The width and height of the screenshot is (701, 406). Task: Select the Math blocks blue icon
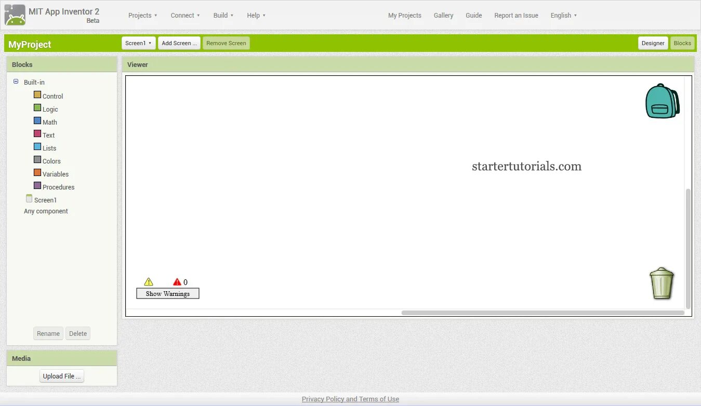coord(37,120)
